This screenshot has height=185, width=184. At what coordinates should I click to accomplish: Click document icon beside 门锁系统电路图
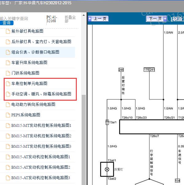pos(8,73)
